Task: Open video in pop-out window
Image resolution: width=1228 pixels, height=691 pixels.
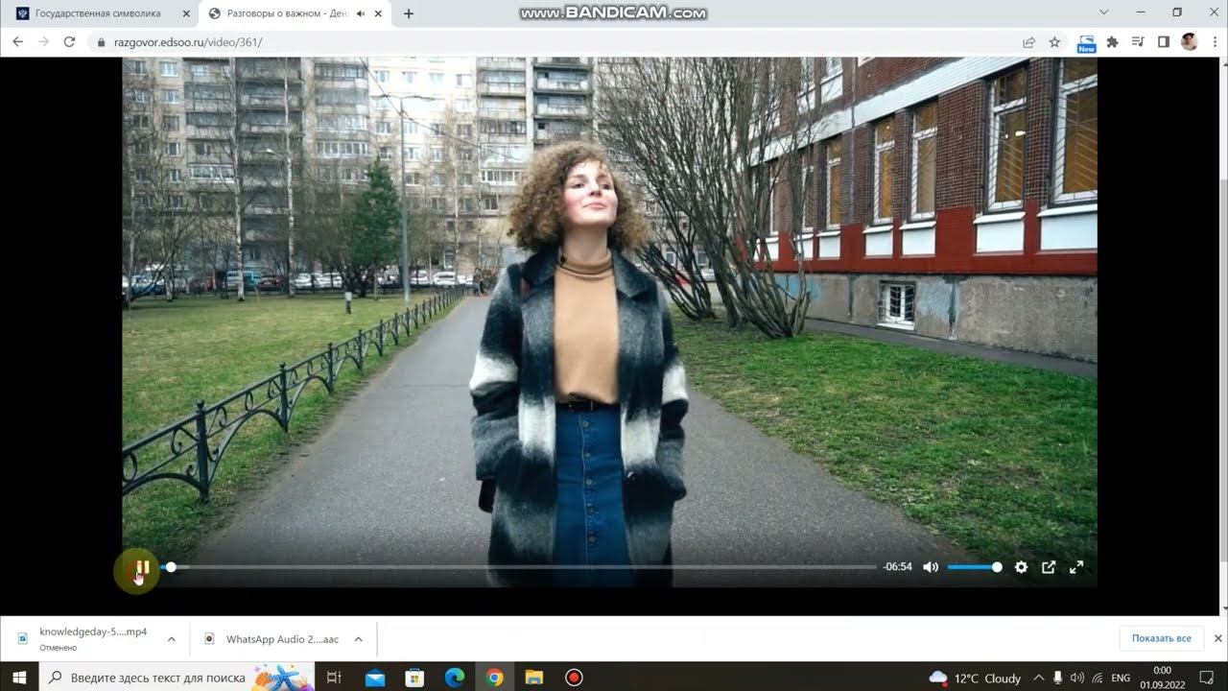Action: pos(1049,567)
